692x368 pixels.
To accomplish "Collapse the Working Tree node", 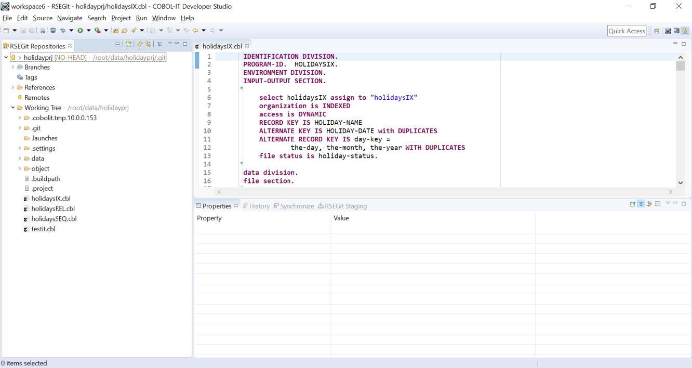I will tap(12, 108).
